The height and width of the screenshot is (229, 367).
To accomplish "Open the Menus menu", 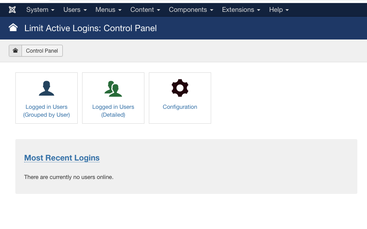I will (108, 10).
